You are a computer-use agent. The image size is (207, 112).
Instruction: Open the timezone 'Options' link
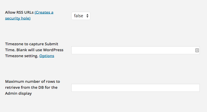pyautogui.click(x=47, y=56)
